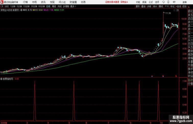The height and width of the screenshot is (124, 193).
Task: Toggle the side panel icon atop the chart
Action: (x=177, y=10)
